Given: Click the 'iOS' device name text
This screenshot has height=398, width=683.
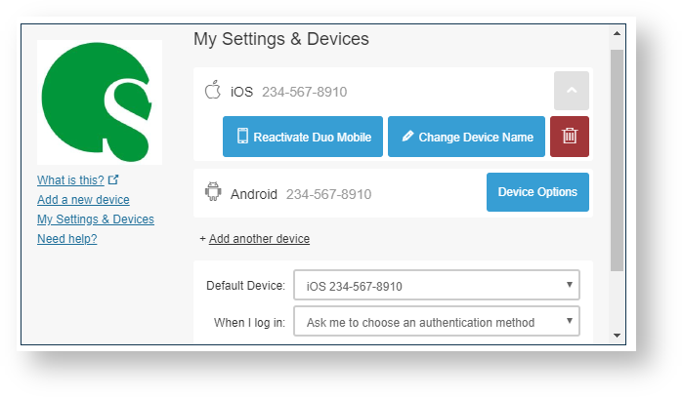Looking at the screenshot, I should pyautogui.click(x=241, y=92).
